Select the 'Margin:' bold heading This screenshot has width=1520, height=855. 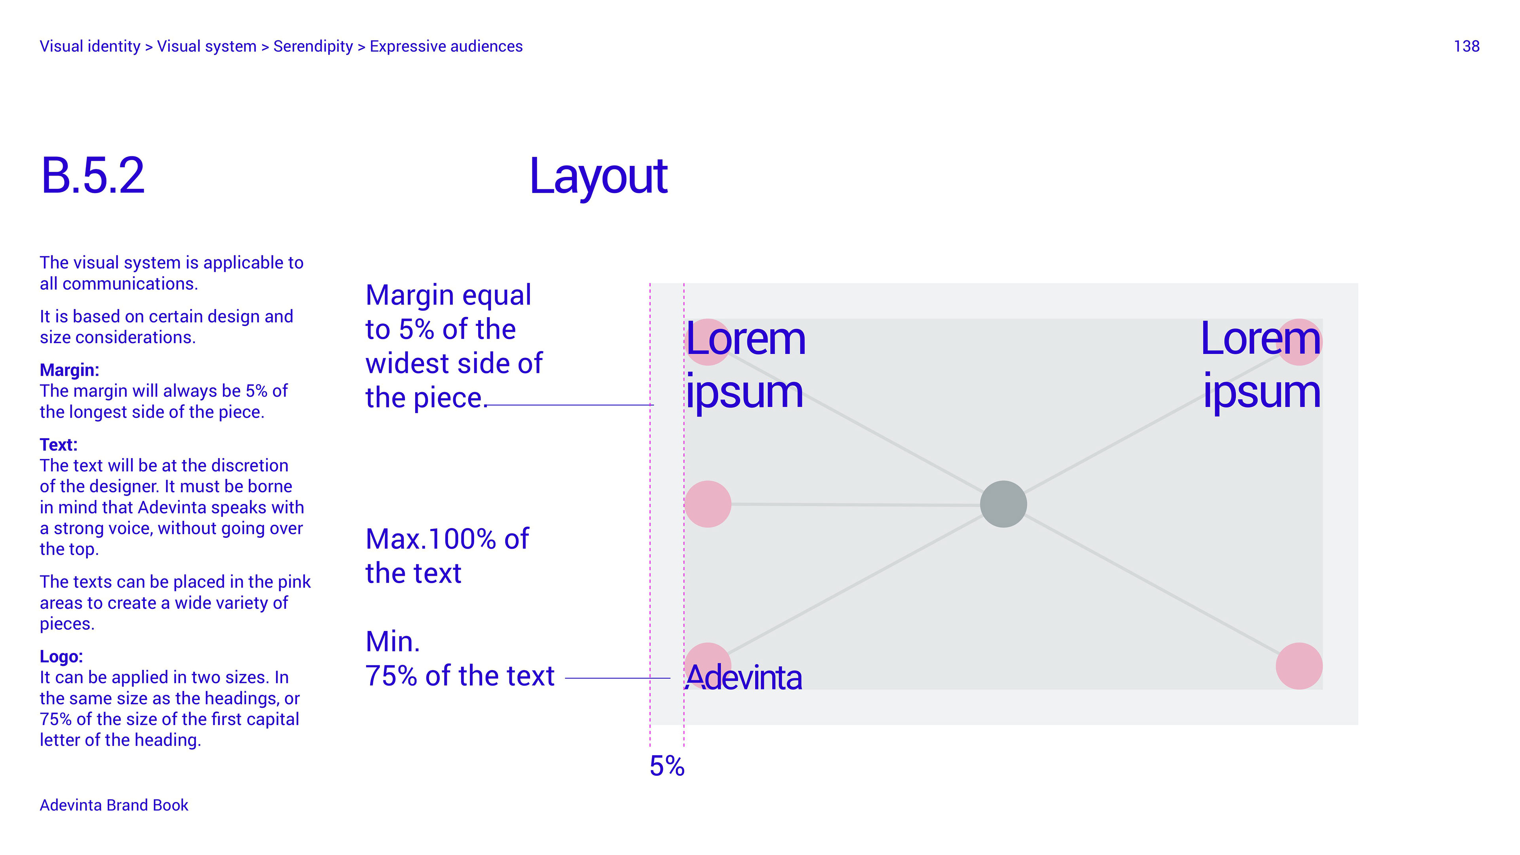tap(69, 370)
